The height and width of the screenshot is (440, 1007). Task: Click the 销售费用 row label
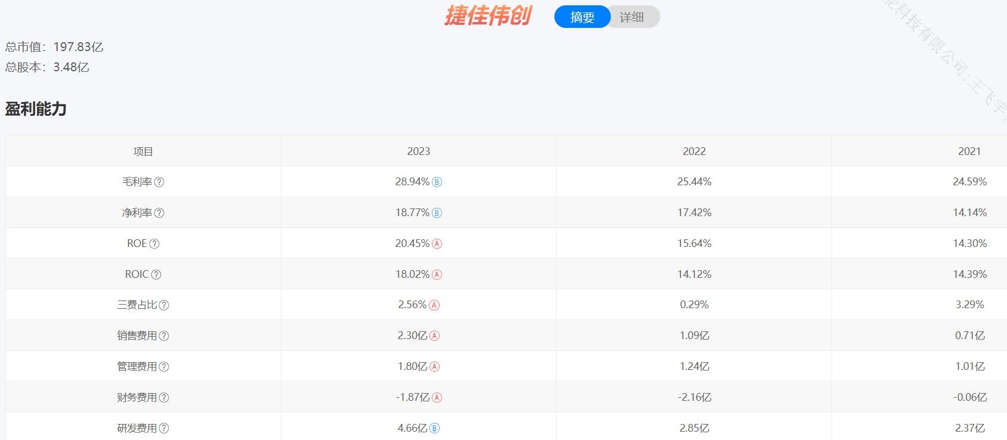point(137,335)
